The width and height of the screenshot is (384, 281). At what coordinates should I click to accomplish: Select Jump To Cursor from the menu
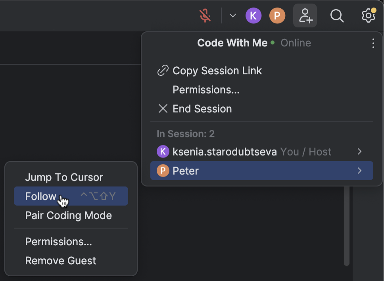tap(64, 177)
